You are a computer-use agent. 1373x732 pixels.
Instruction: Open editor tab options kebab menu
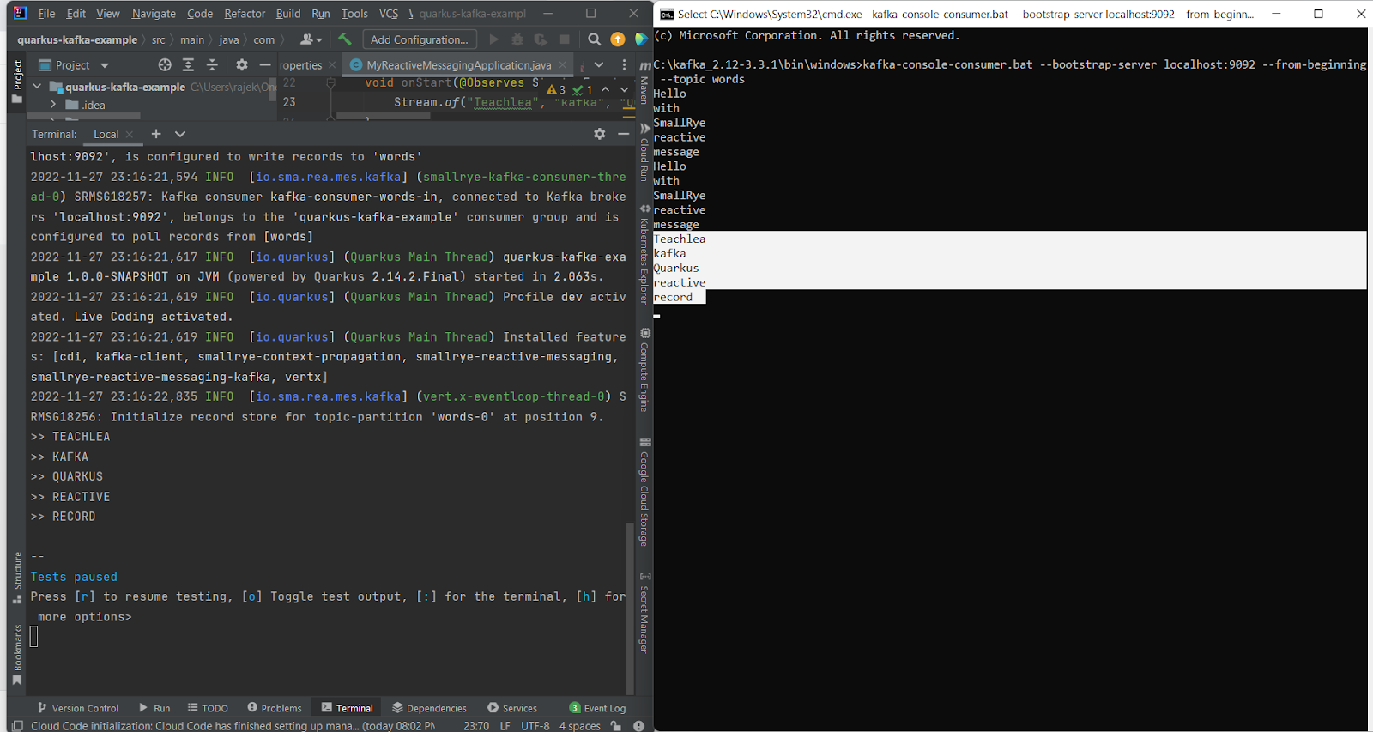tap(624, 65)
